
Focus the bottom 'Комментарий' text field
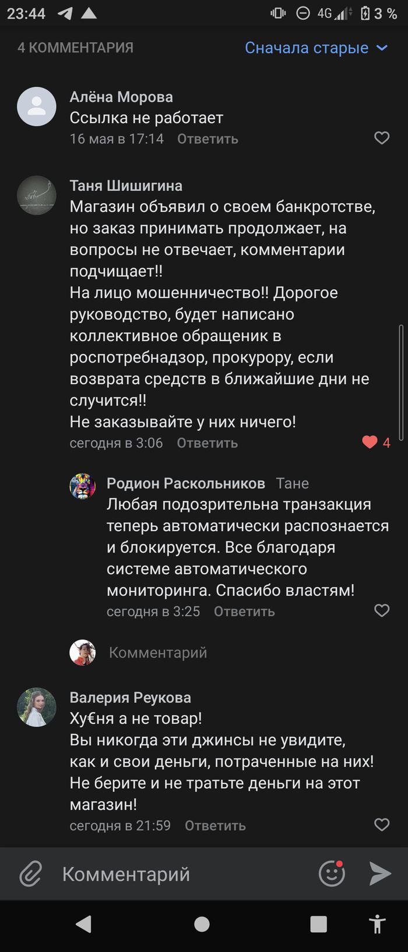click(x=175, y=874)
